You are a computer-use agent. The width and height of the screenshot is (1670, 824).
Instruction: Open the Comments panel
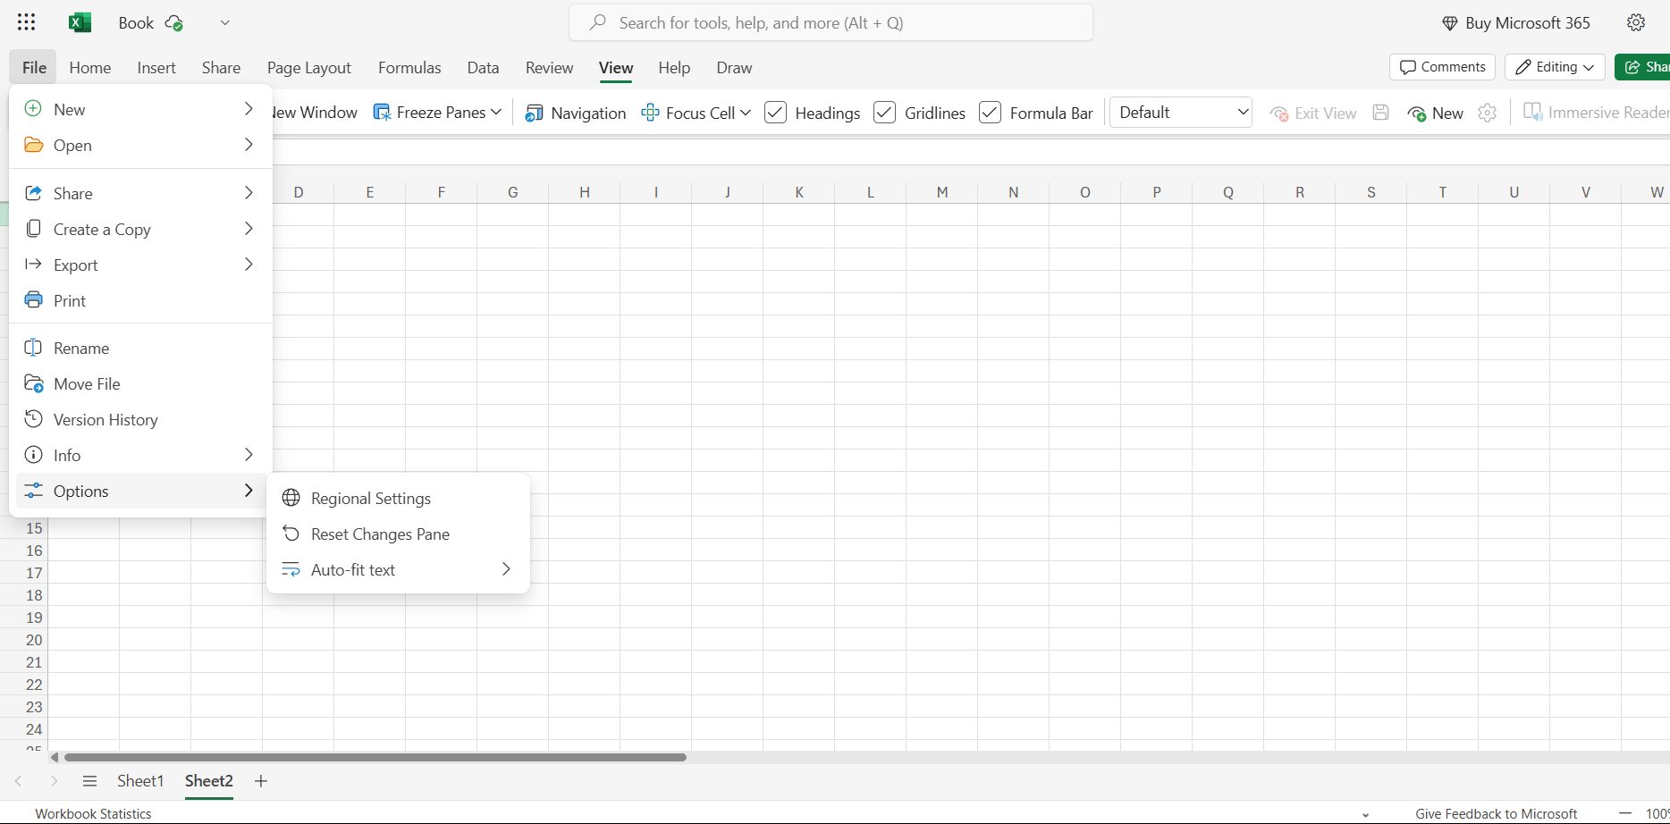tap(1442, 66)
